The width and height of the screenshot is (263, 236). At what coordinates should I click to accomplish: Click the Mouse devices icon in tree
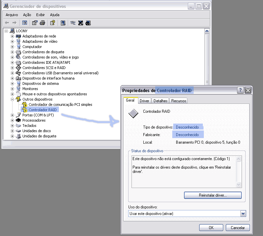(18, 94)
